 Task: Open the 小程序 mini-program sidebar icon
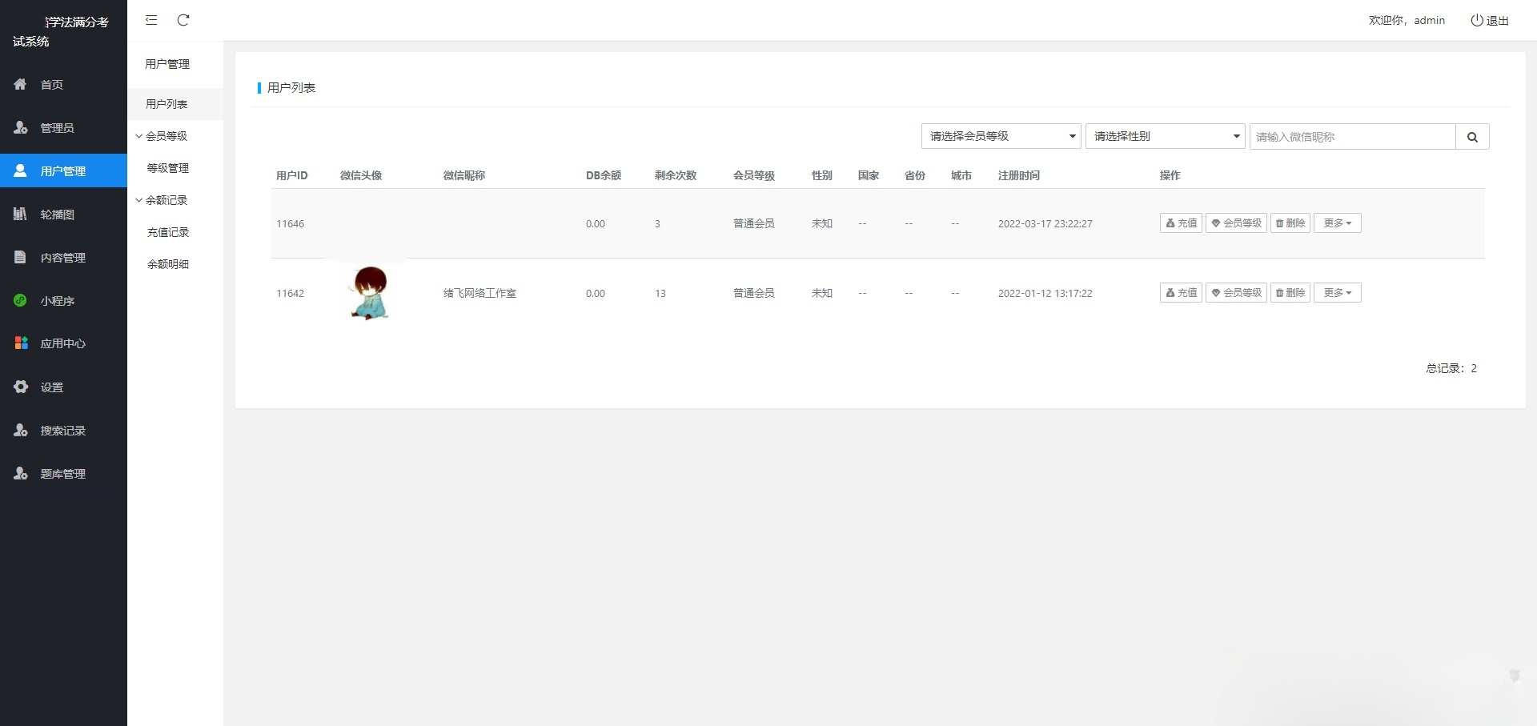click(20, 300)
